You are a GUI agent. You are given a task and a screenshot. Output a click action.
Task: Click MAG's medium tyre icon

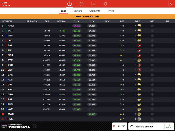[139, 114]
